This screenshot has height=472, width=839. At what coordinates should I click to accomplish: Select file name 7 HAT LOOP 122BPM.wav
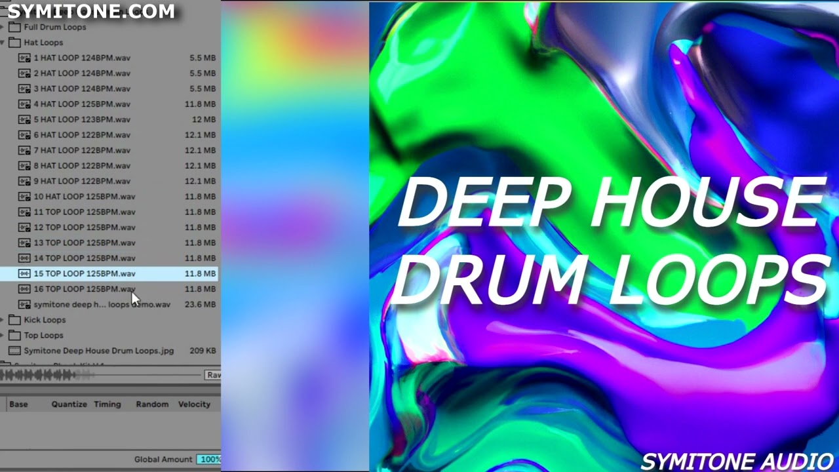click(x=82, y=150)
